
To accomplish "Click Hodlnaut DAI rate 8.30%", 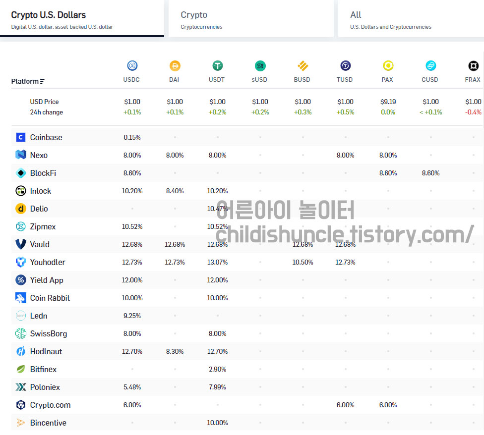I will [x=175, y=351].
